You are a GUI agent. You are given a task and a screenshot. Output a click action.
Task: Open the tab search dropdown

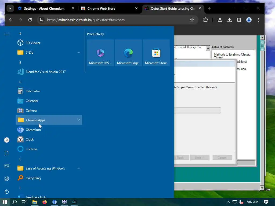pyautogui.click(x=10, y=8)
